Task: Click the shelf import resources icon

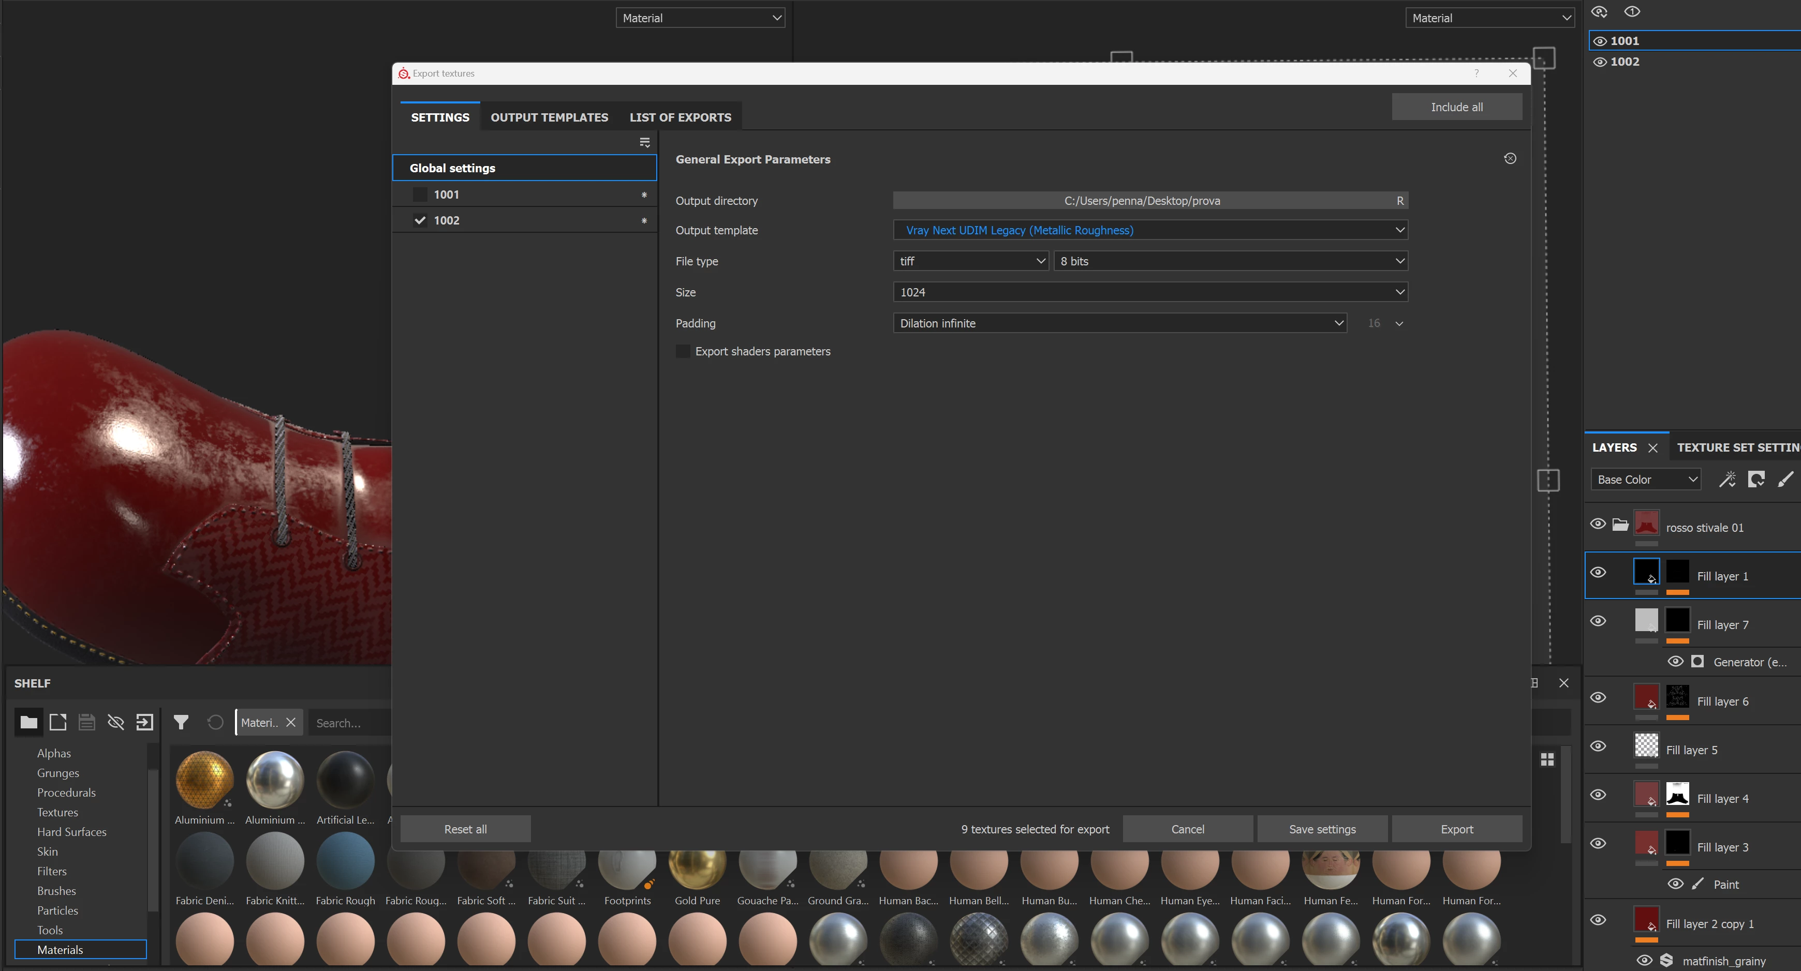Action: 145,722
